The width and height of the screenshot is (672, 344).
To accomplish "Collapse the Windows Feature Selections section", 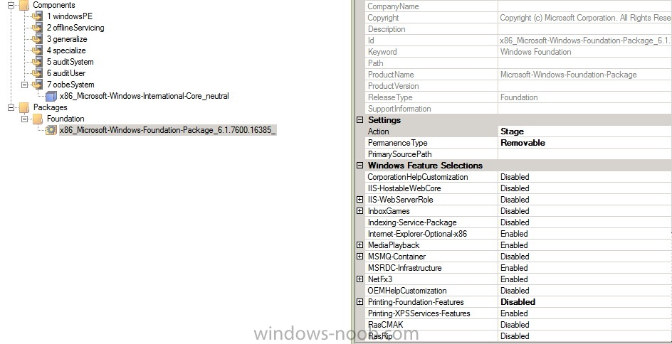I will (360, 166).
